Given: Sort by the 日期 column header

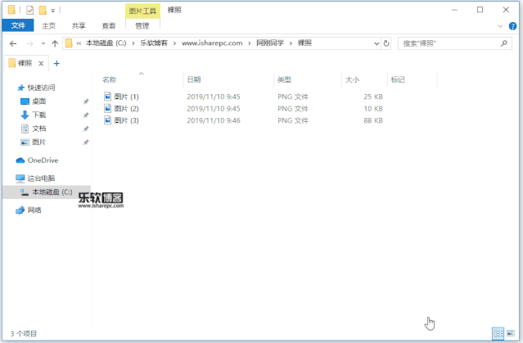Looking at the screenshot, I should [x=194, y=79].
